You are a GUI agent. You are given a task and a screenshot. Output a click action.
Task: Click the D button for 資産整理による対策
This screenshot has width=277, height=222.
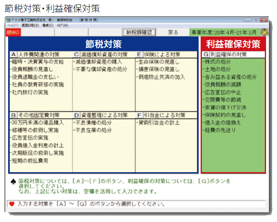(76, 115)
